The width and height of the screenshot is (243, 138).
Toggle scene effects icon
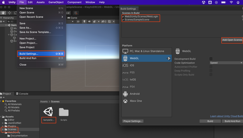click(94, 21)
